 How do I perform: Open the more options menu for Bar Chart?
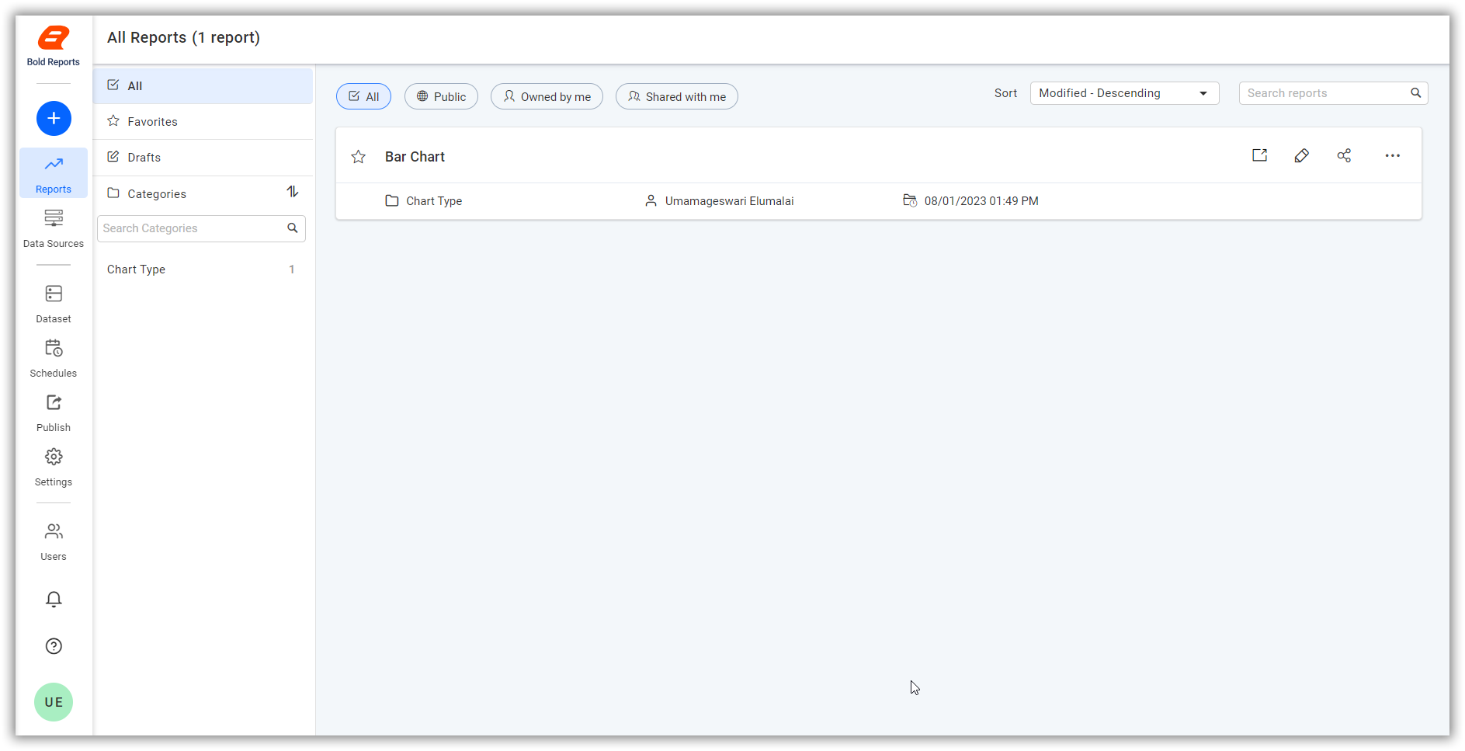click(x=1392, y=155)
